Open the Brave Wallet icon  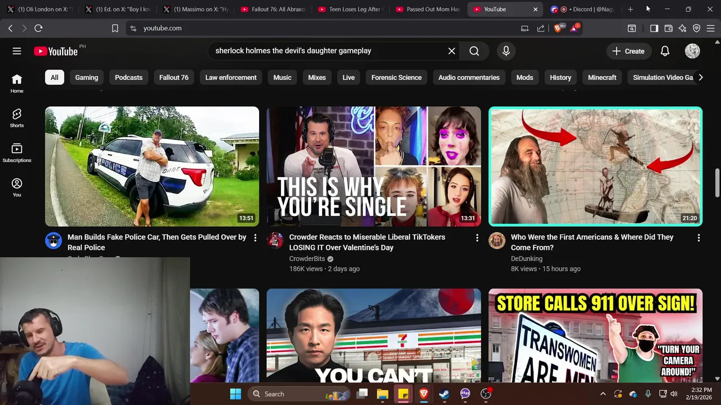[669, 28]
